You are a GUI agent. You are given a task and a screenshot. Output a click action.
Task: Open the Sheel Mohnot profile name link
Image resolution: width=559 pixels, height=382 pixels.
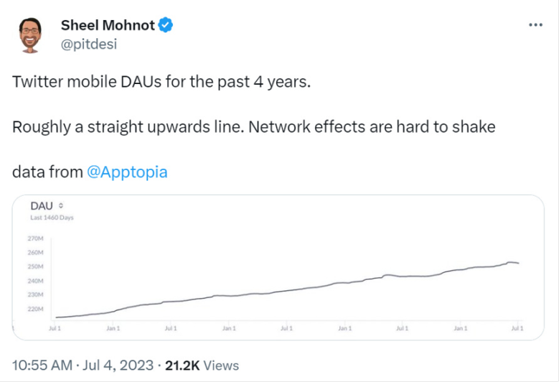(108, 25)
